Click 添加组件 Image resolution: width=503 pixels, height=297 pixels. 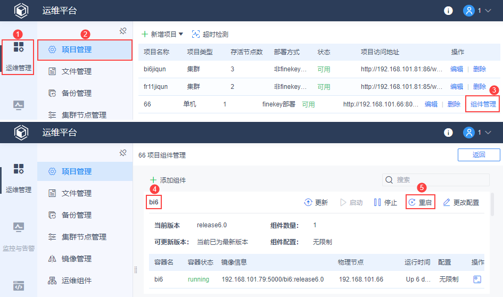(168, 180)
